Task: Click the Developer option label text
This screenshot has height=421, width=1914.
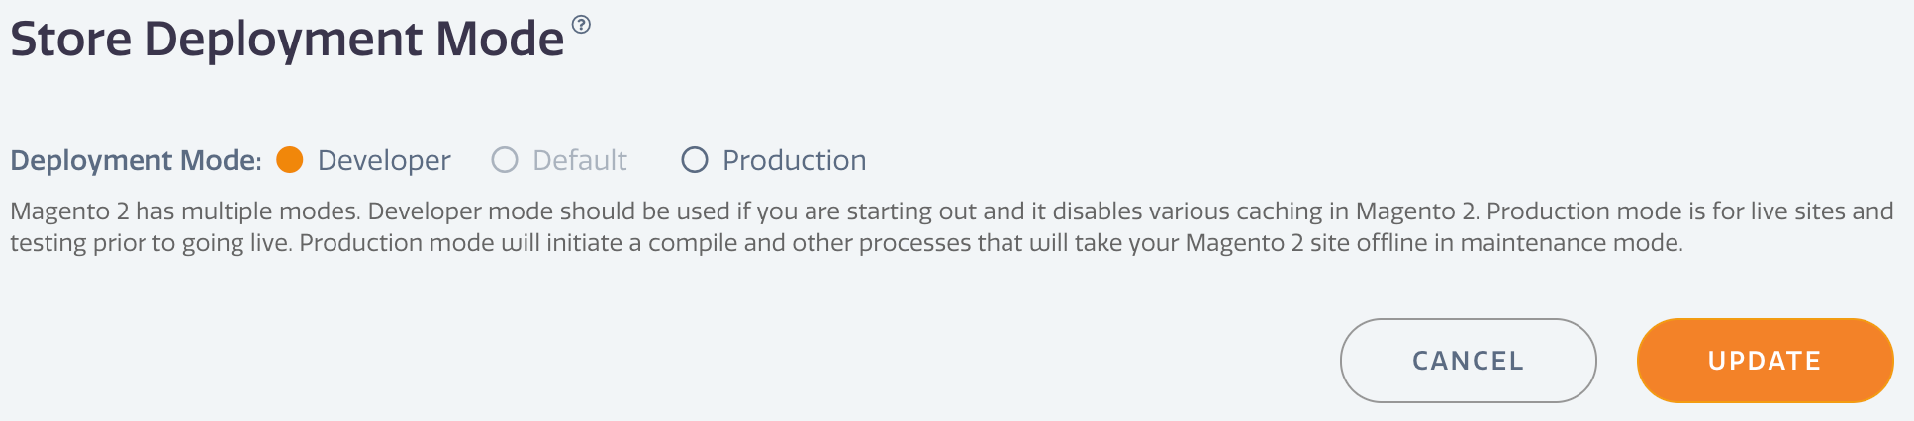Action: [384, 160]
